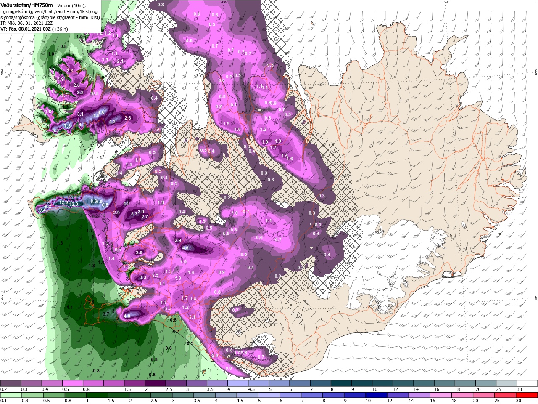The image size is (538, 404).
Task: Click the '2.3' snowfall value on the map
Action: [x=70, y=71]
